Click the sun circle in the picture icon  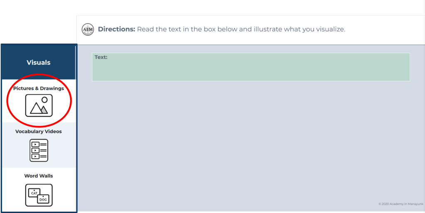tap(44, 100)
